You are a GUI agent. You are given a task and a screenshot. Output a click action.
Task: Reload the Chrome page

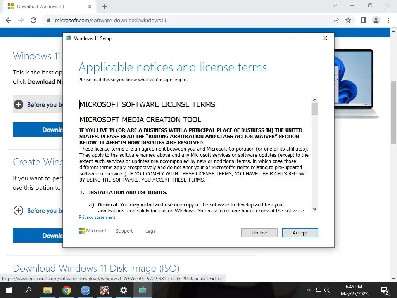[33, 20]
